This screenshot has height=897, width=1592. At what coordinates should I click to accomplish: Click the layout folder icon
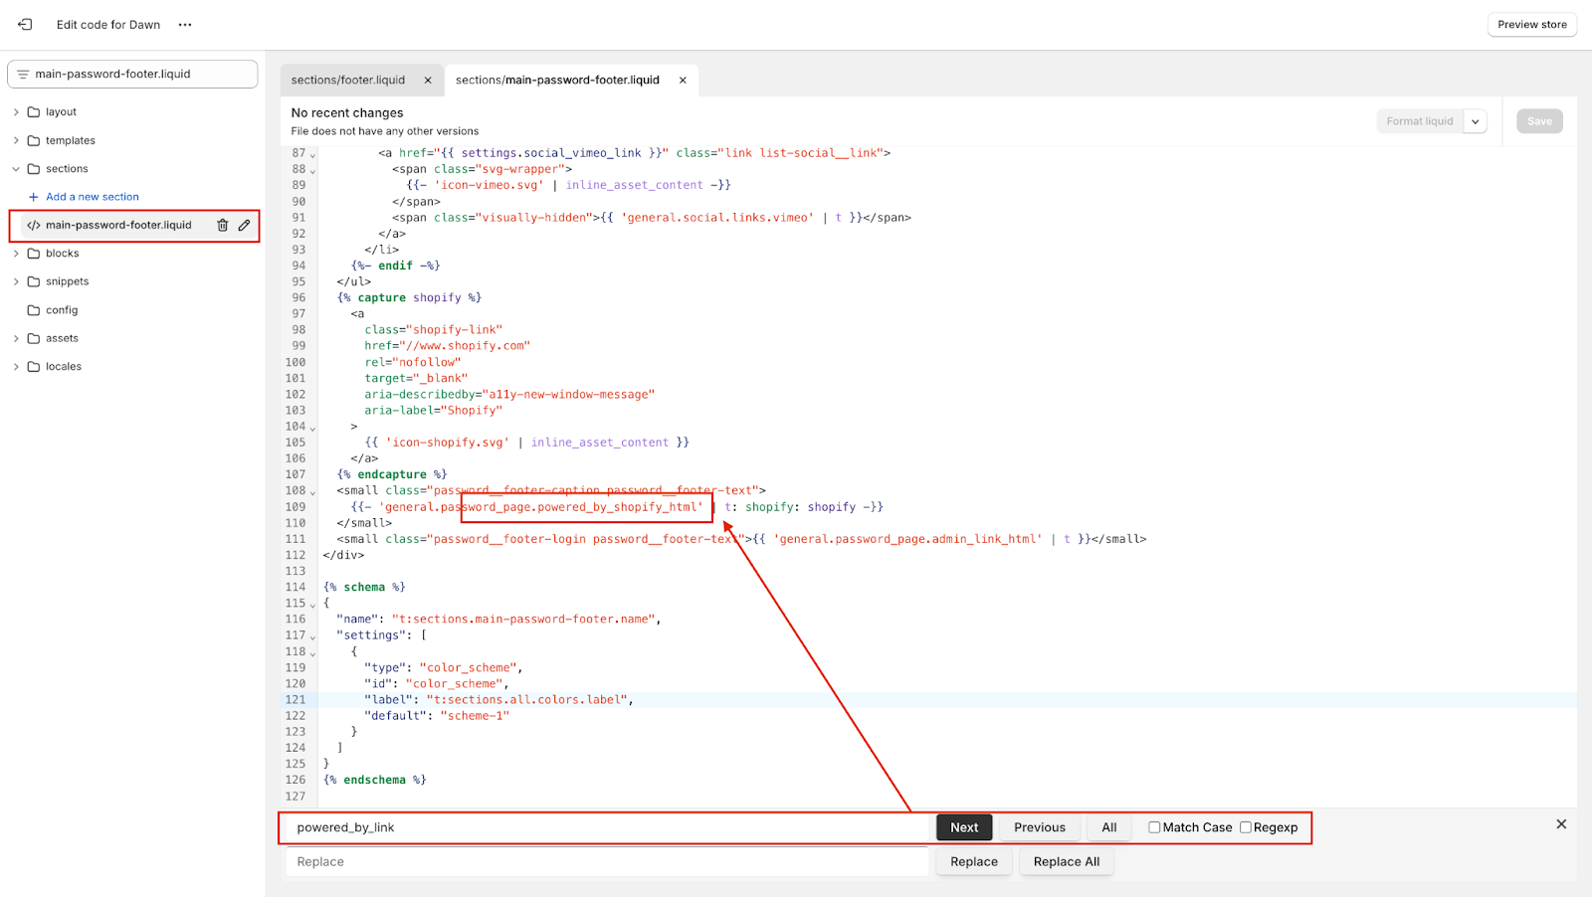(34, 112)
